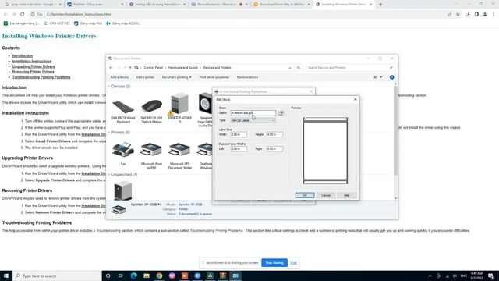Click Add a printer toolbar item

click(145, 77)
